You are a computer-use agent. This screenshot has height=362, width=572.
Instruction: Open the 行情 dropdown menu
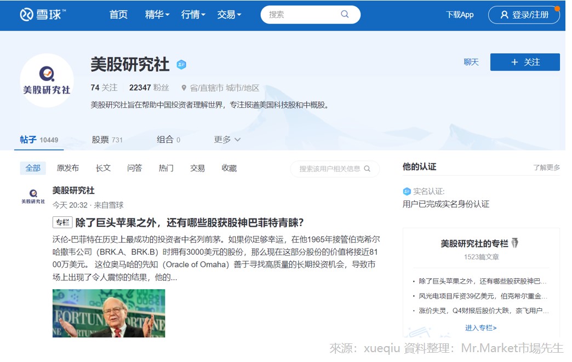193,15
